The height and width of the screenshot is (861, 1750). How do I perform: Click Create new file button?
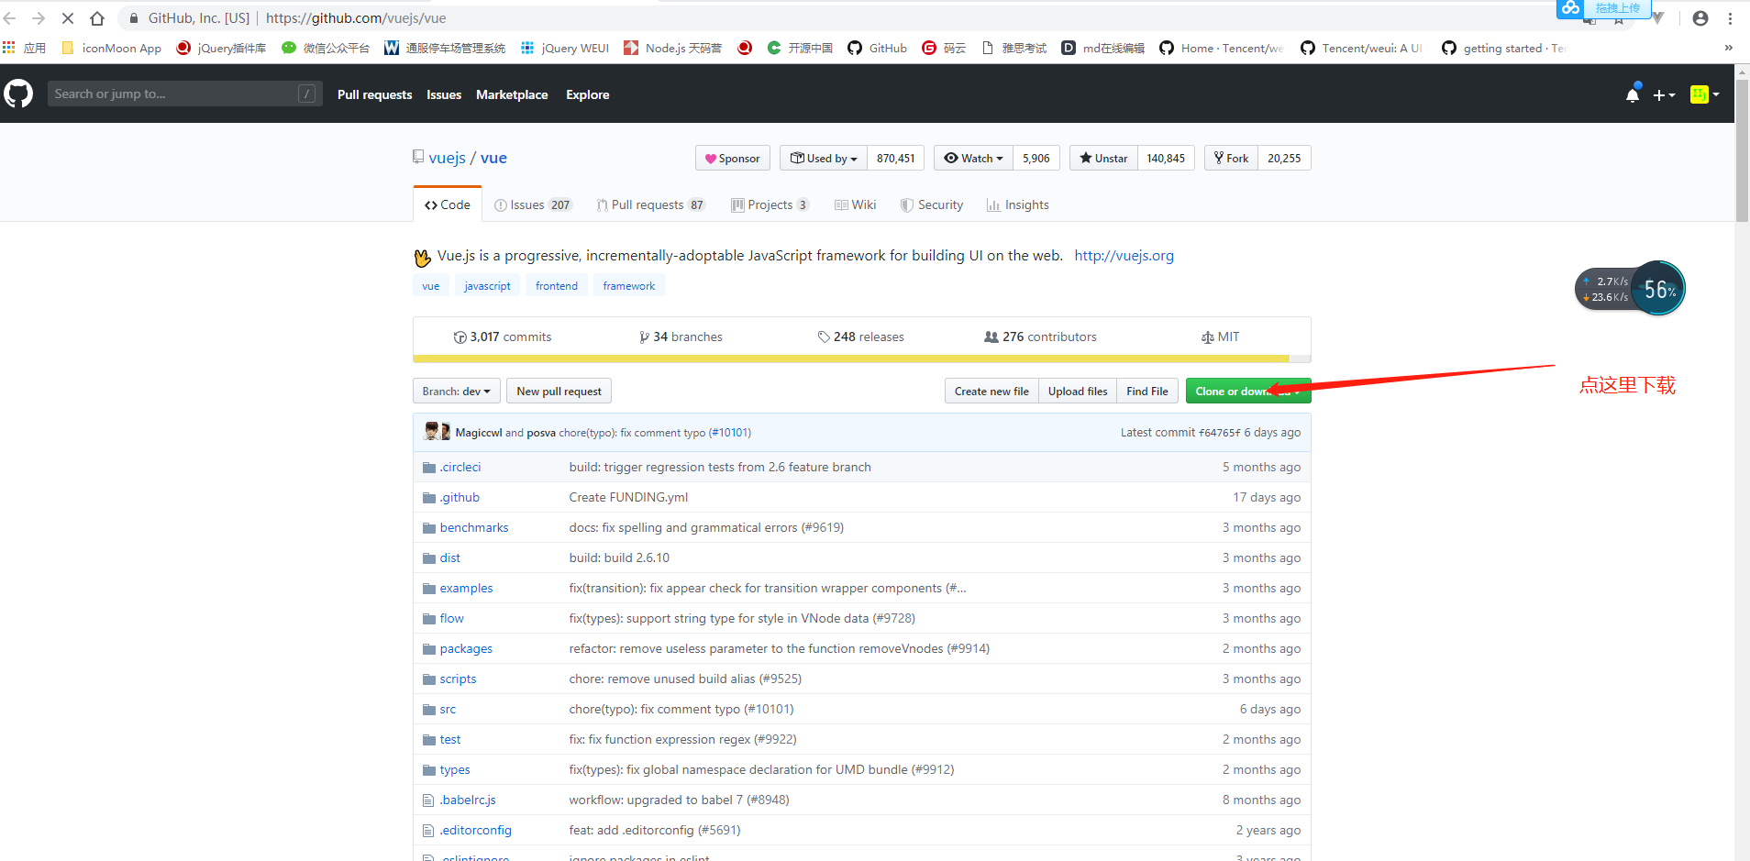tap(991, 391)
